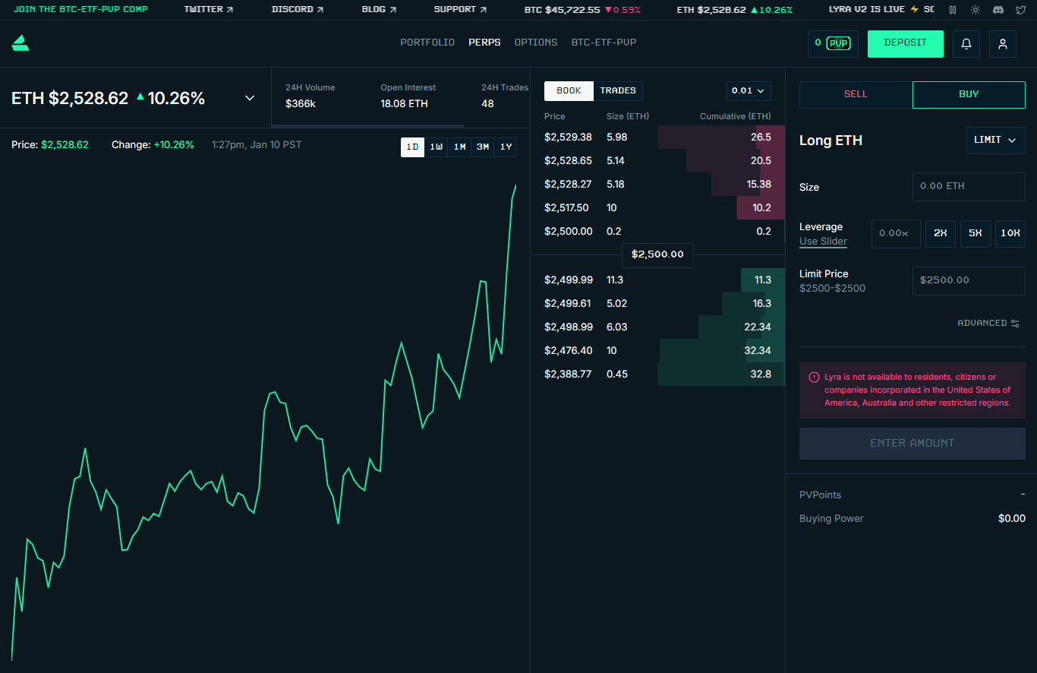
Task: Switch chart range to 1Y
Action: 506,147
